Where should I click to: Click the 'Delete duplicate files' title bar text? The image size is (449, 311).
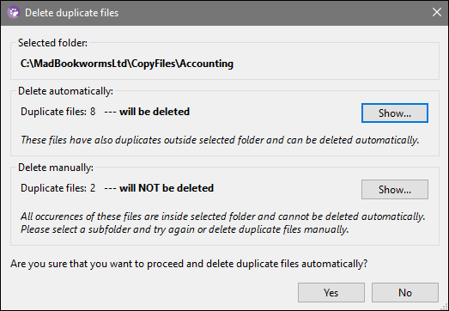pyautogui.click(x=71, y=13)
